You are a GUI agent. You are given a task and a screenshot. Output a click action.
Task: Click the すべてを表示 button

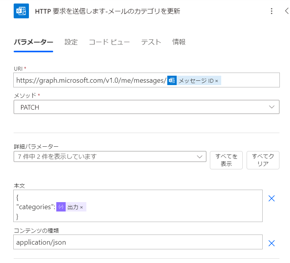226,160
